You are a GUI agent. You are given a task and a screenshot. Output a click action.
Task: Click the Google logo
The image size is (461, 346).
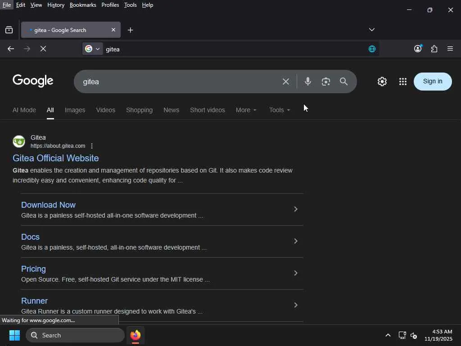pos(33,81)
